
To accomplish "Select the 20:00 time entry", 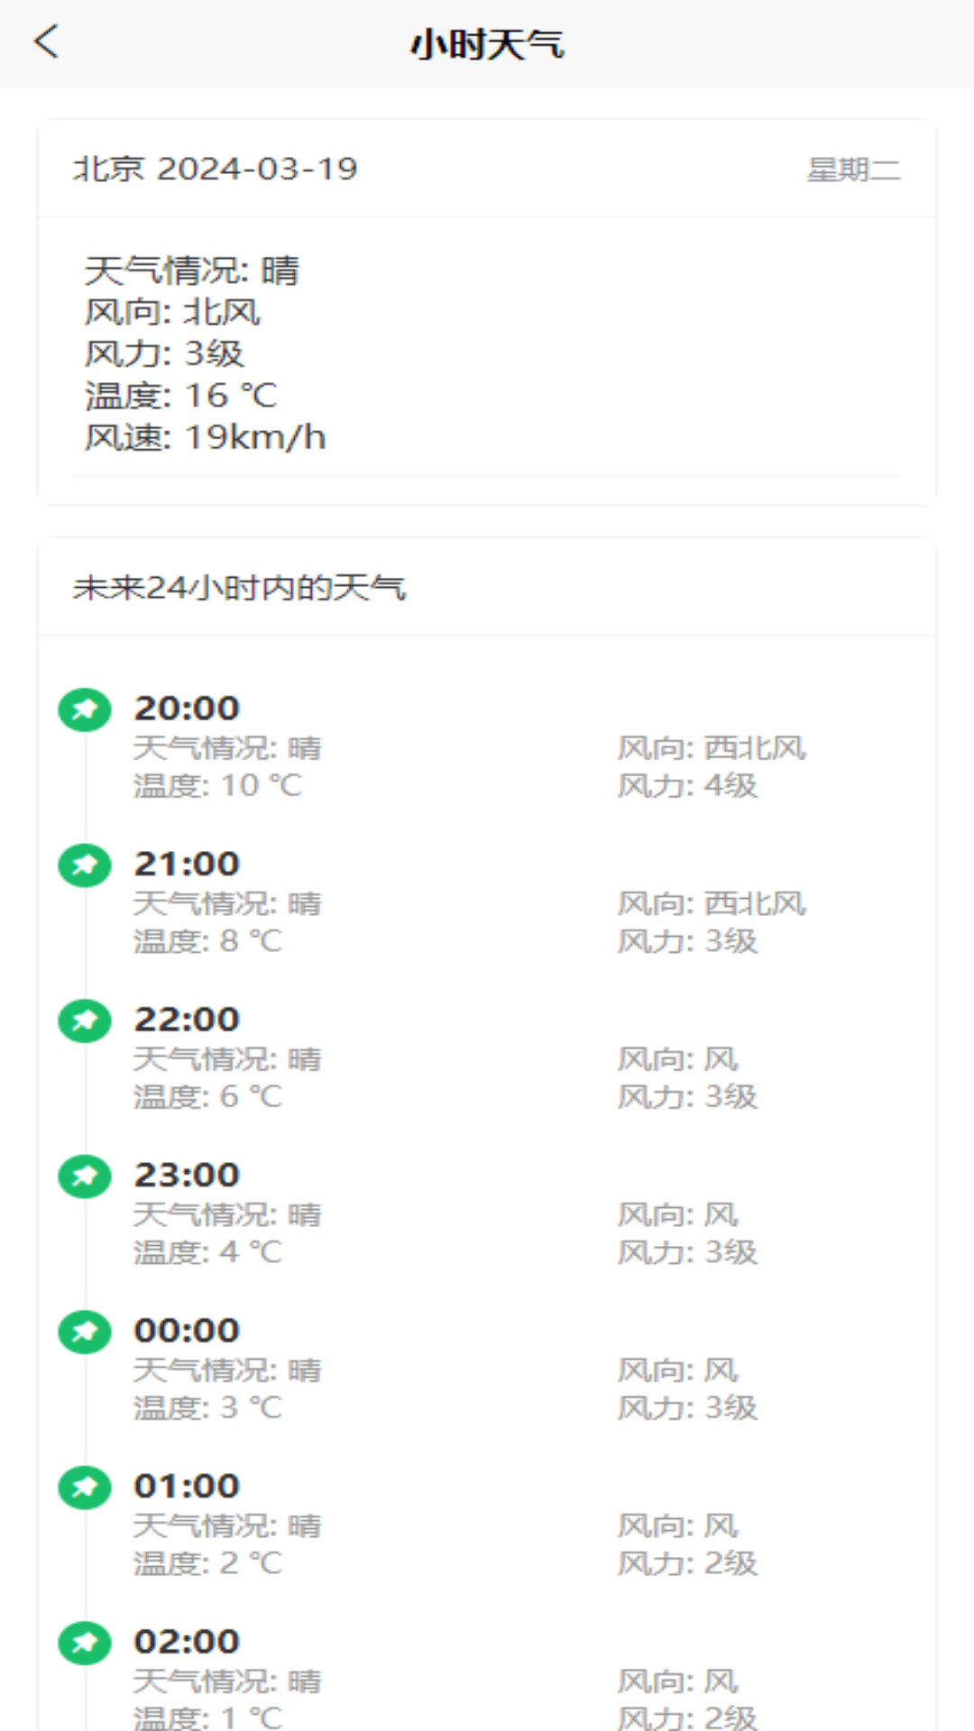I will click(187, 709).
